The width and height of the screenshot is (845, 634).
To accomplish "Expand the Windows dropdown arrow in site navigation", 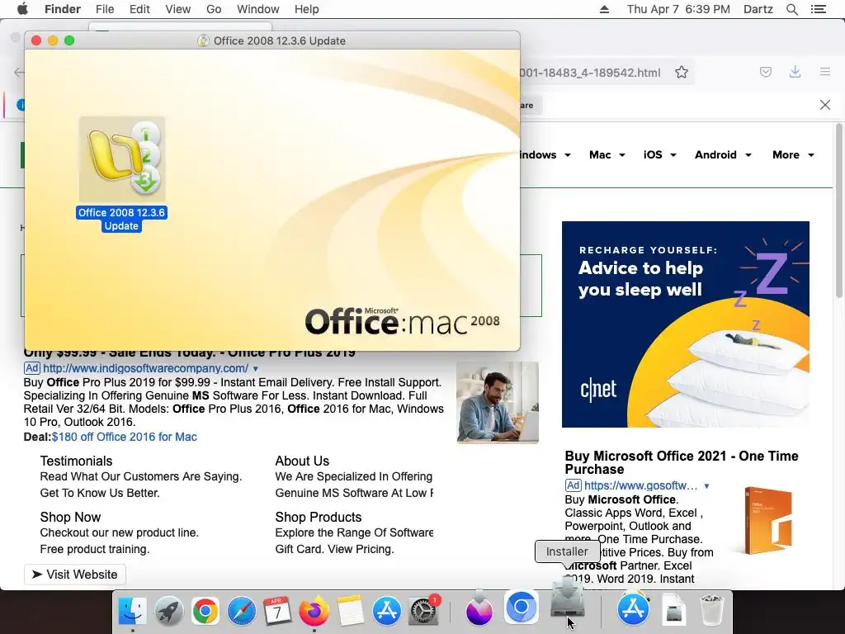I will (x=568, y=155).
